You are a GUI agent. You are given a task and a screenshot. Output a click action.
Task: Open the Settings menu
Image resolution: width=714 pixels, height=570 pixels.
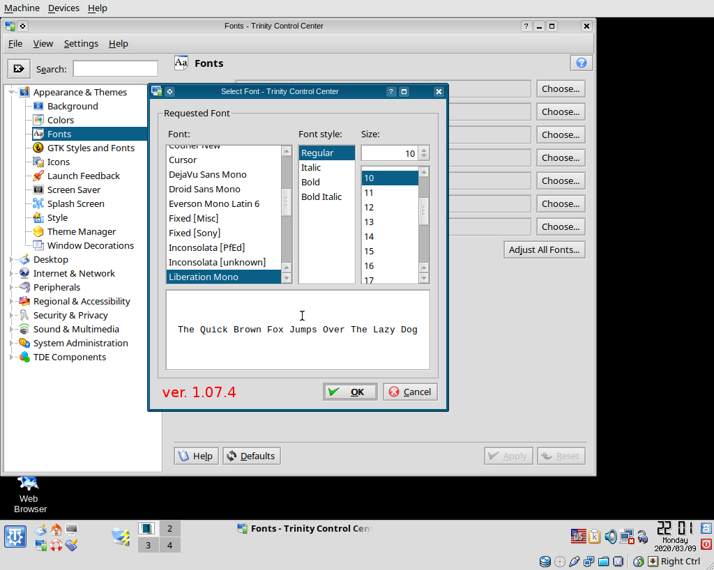[x=81, y=44]
